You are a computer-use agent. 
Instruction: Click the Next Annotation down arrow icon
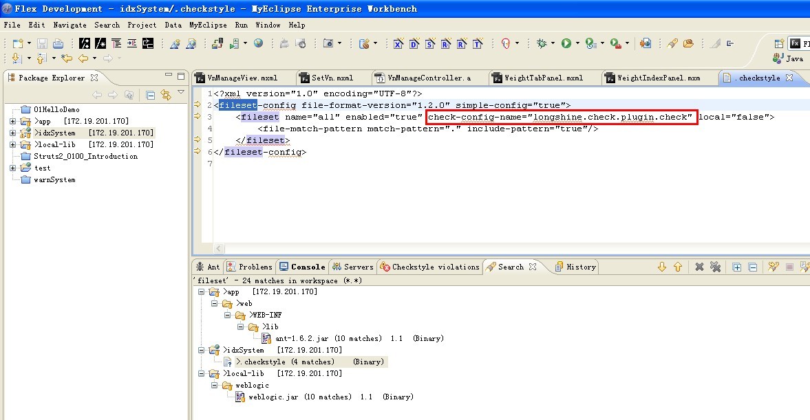(16, 58)
